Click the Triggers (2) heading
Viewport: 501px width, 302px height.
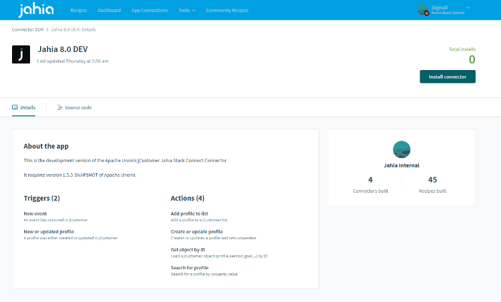coord(41,198)
